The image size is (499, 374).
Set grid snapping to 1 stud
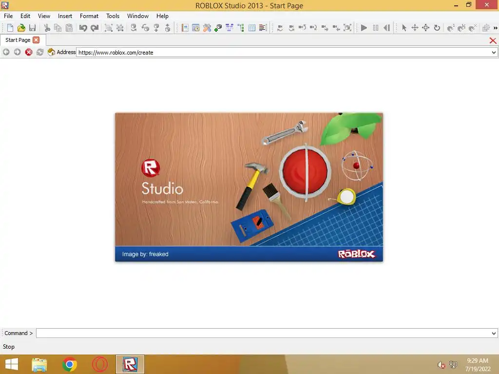coord(451,28)
